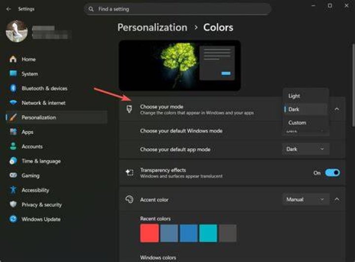Viewport: 355px width, 262px height.
Task: Select Custom in the mode list
Action: (305, 123)
